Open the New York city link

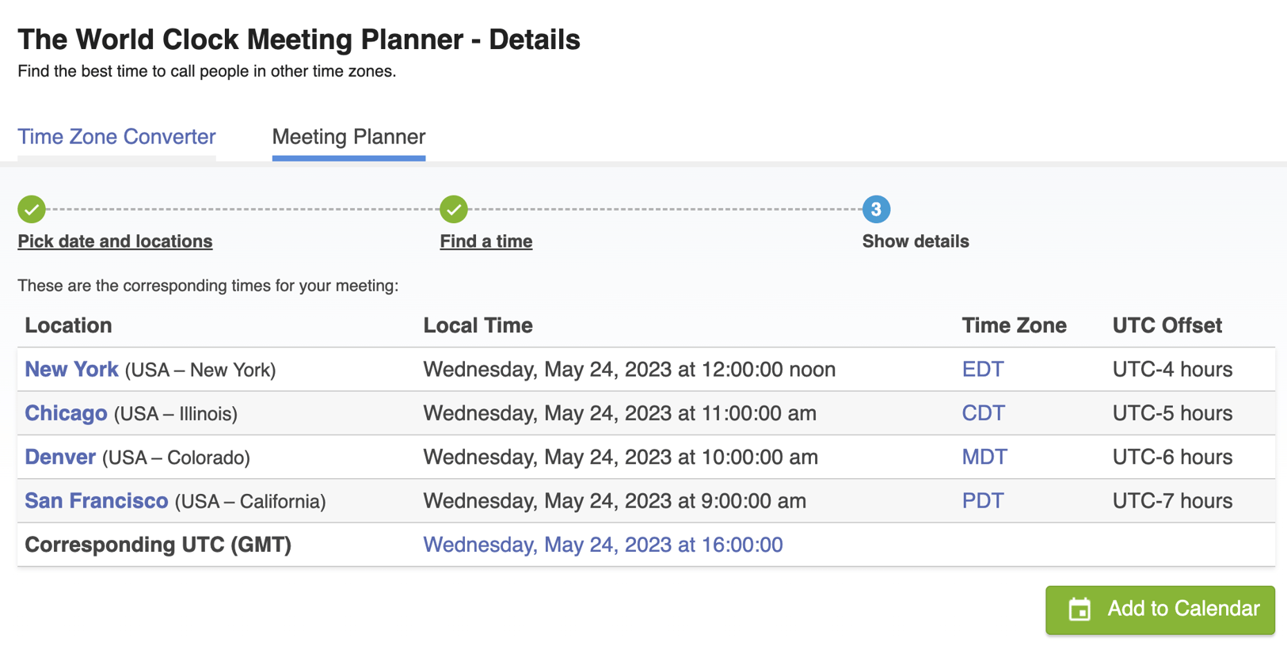71,370
